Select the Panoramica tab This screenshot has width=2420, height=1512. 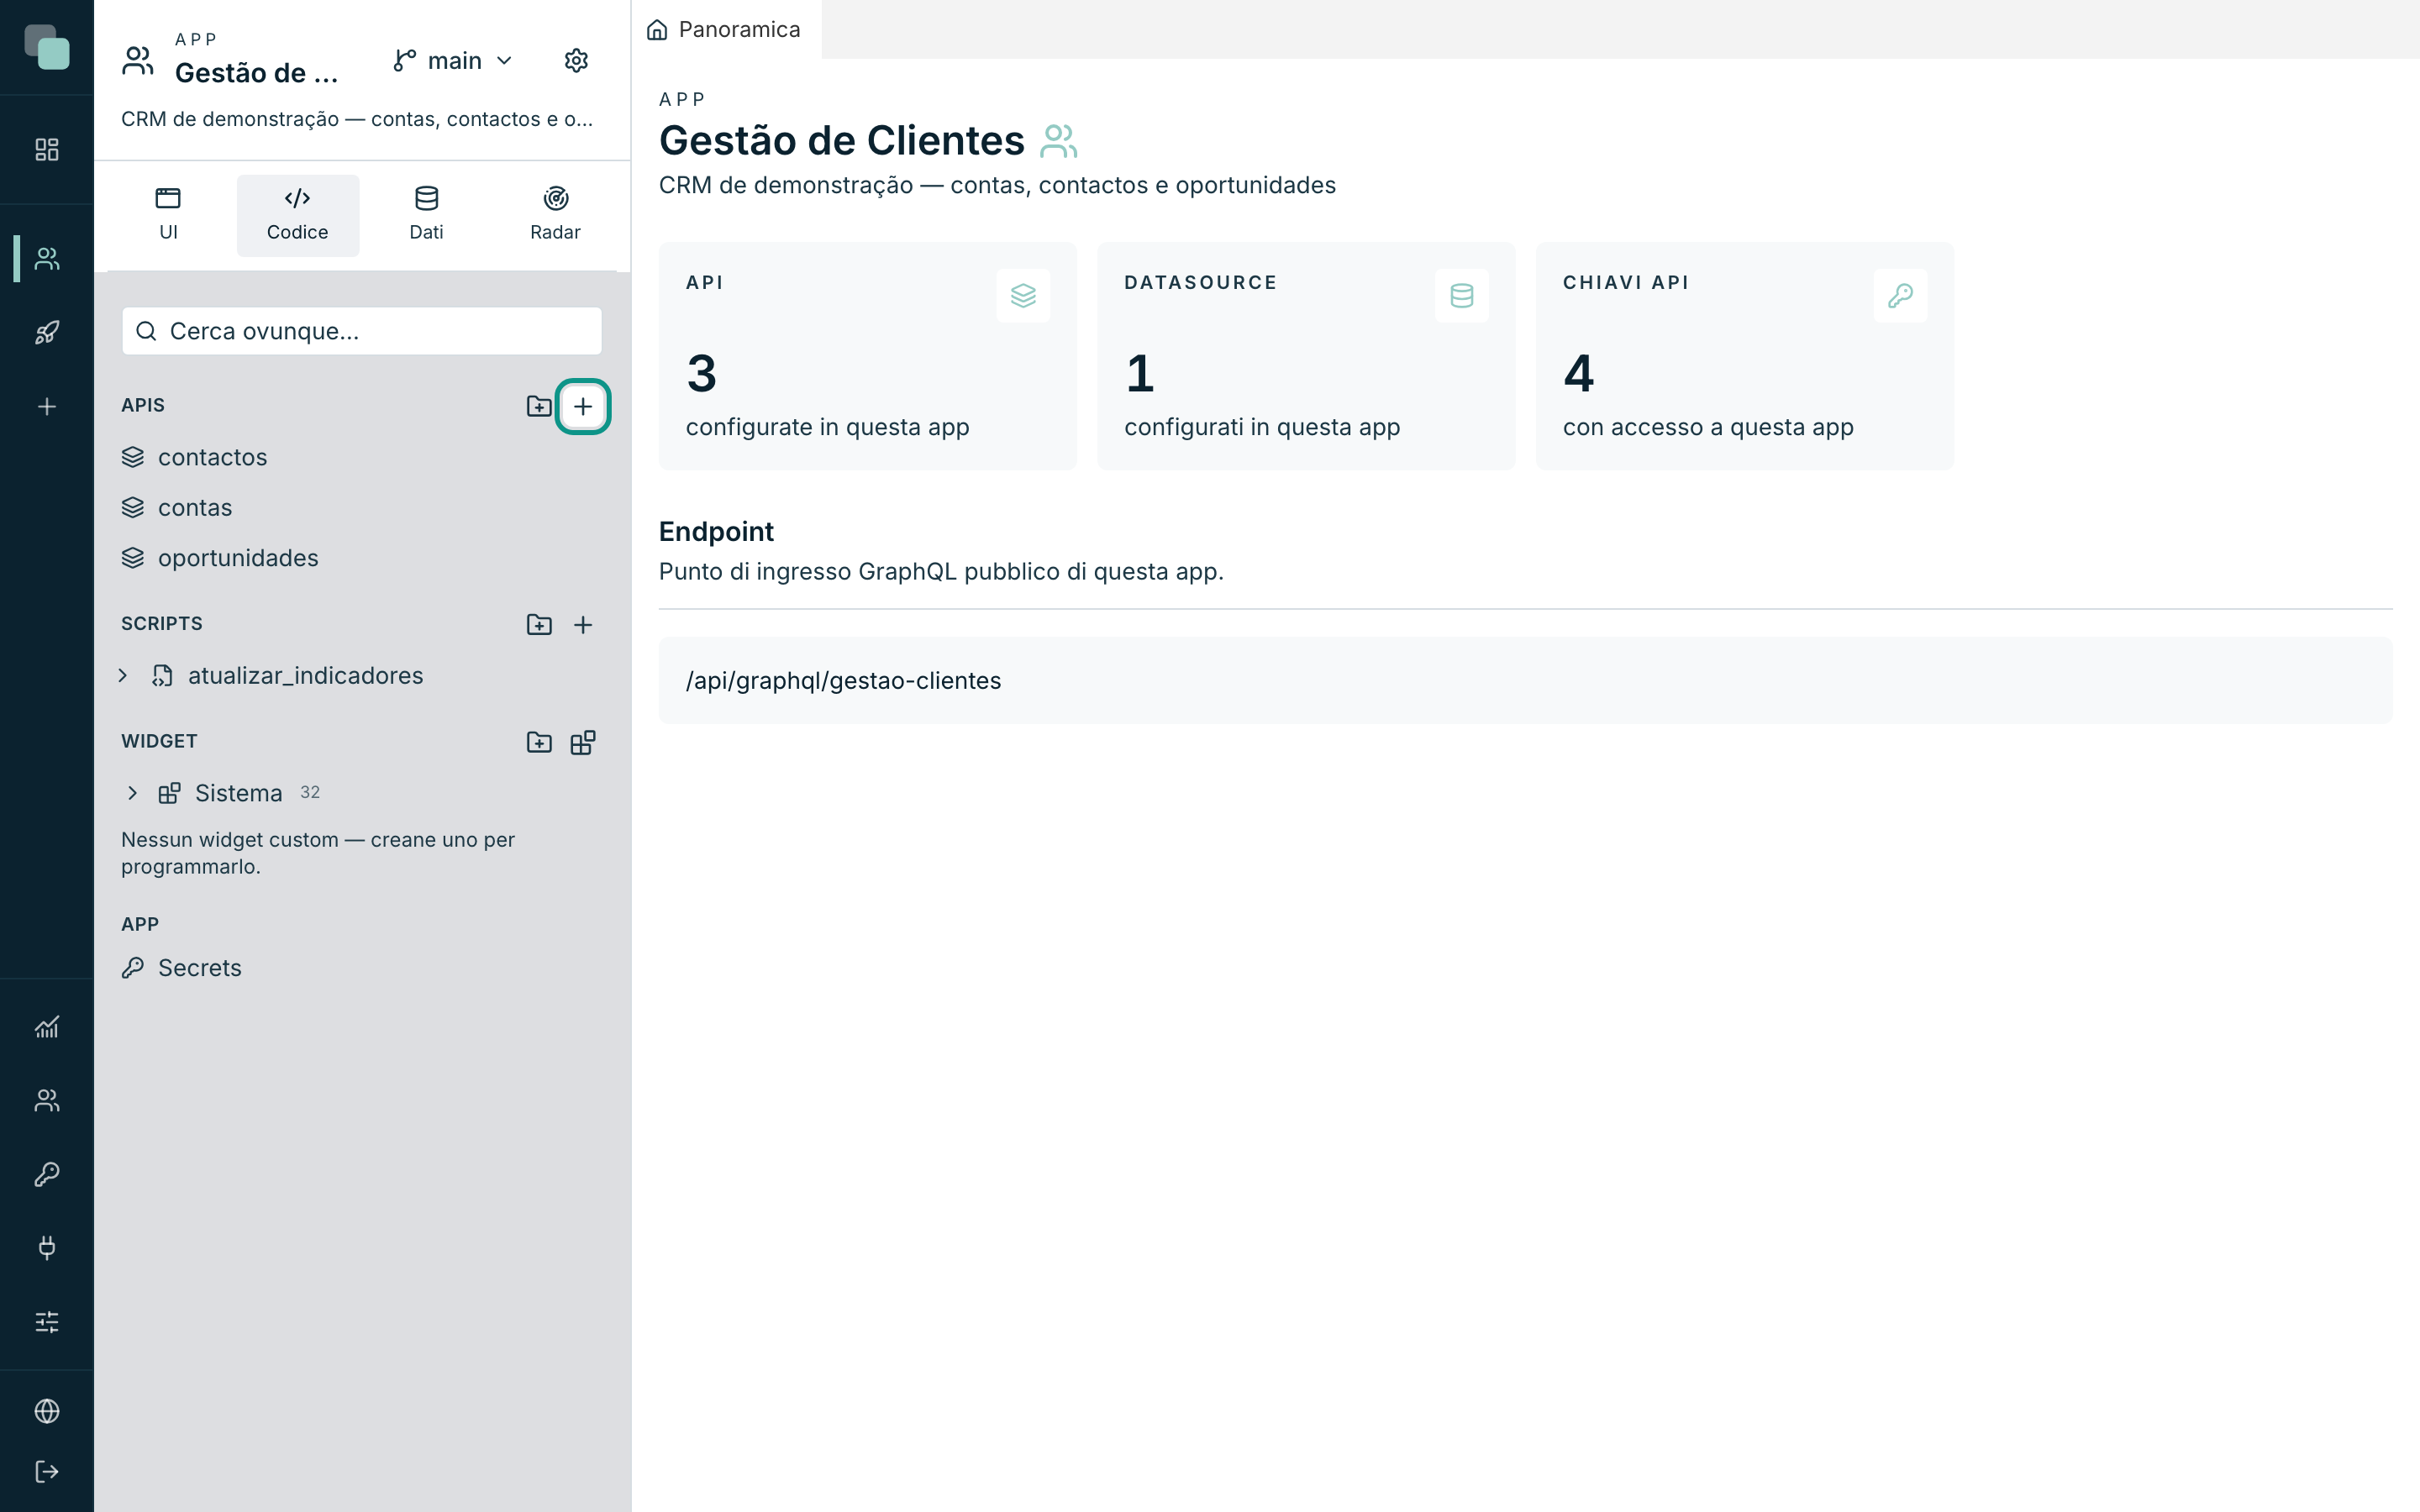[x=726, y=30]
